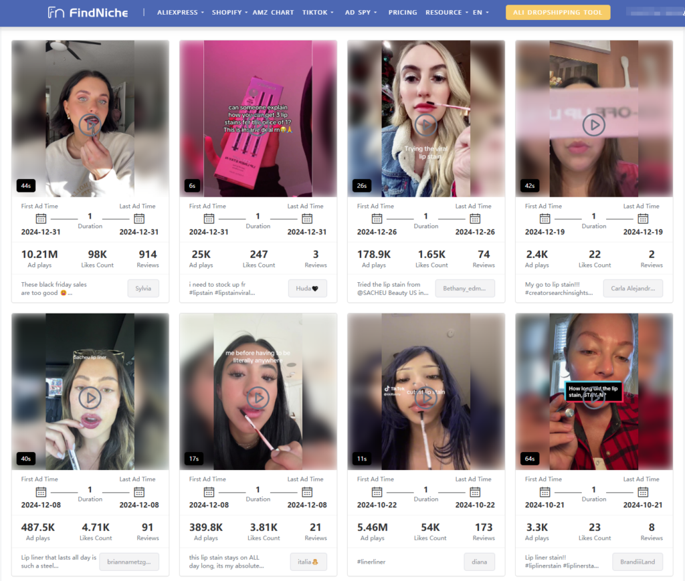Play the 44s video by Sylvia
Viewport: 685px width, 581px height.
tap(90, 124)
